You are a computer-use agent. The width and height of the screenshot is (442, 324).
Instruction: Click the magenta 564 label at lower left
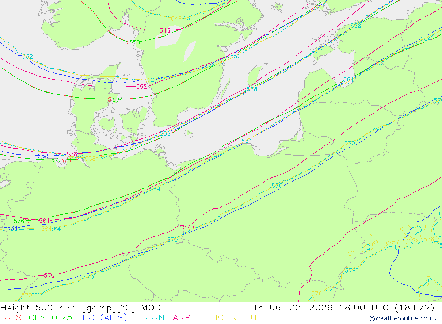[44, 221]
